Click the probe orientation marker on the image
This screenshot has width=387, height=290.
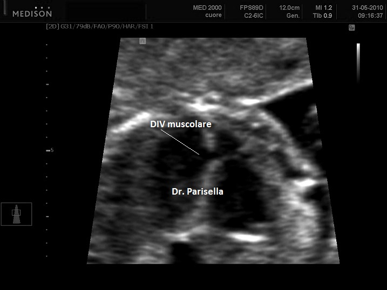point(142,41)
